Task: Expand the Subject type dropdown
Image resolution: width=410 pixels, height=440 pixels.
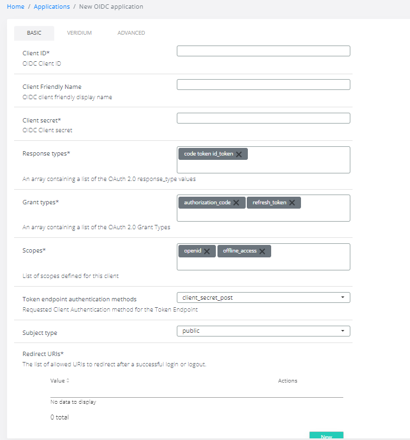Action: (263, 331)
